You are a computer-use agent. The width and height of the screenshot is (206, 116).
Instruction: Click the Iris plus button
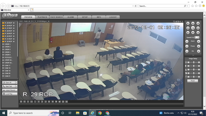tap(199, 51)
